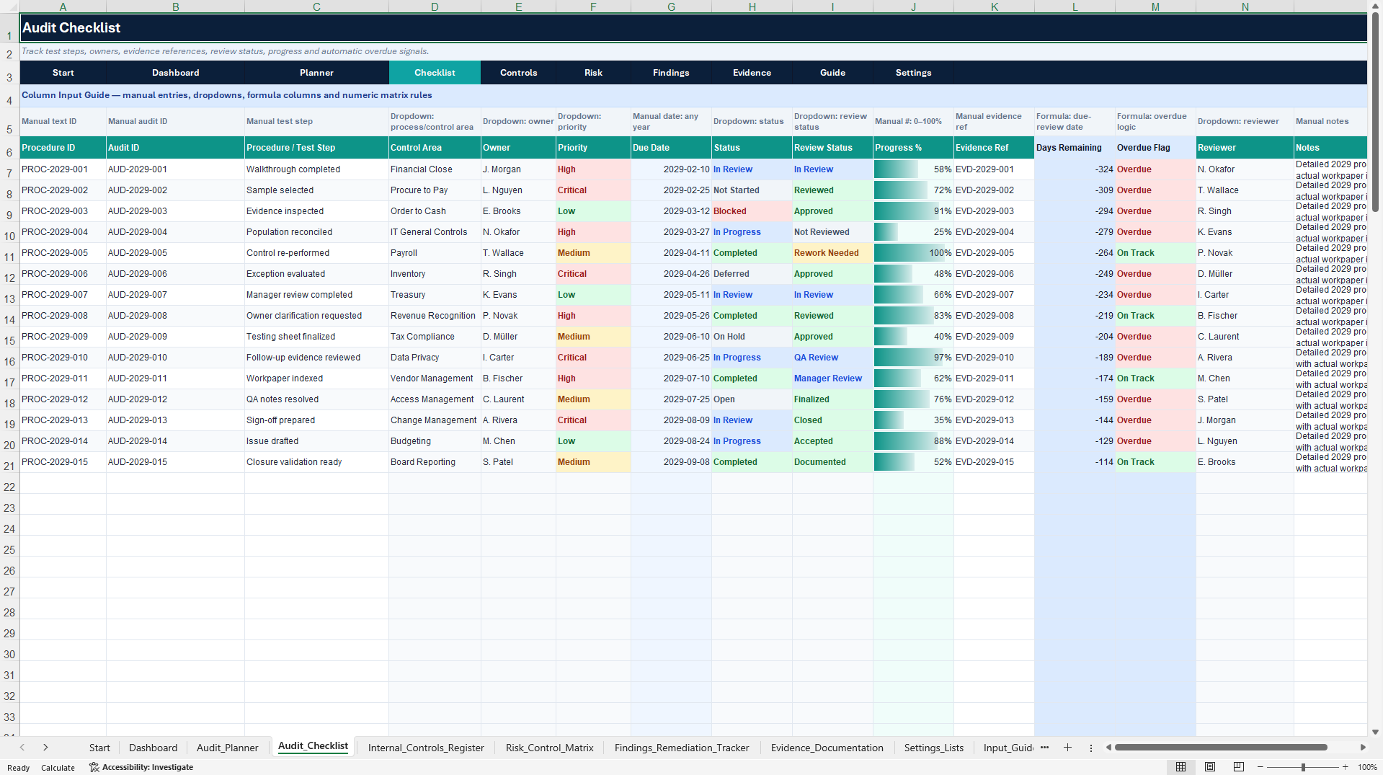This screenshot has height=775, width=1383.
Task: Click the vertical scrollbar thumb
Action: pyautogui.click(x=1375, y=112)
